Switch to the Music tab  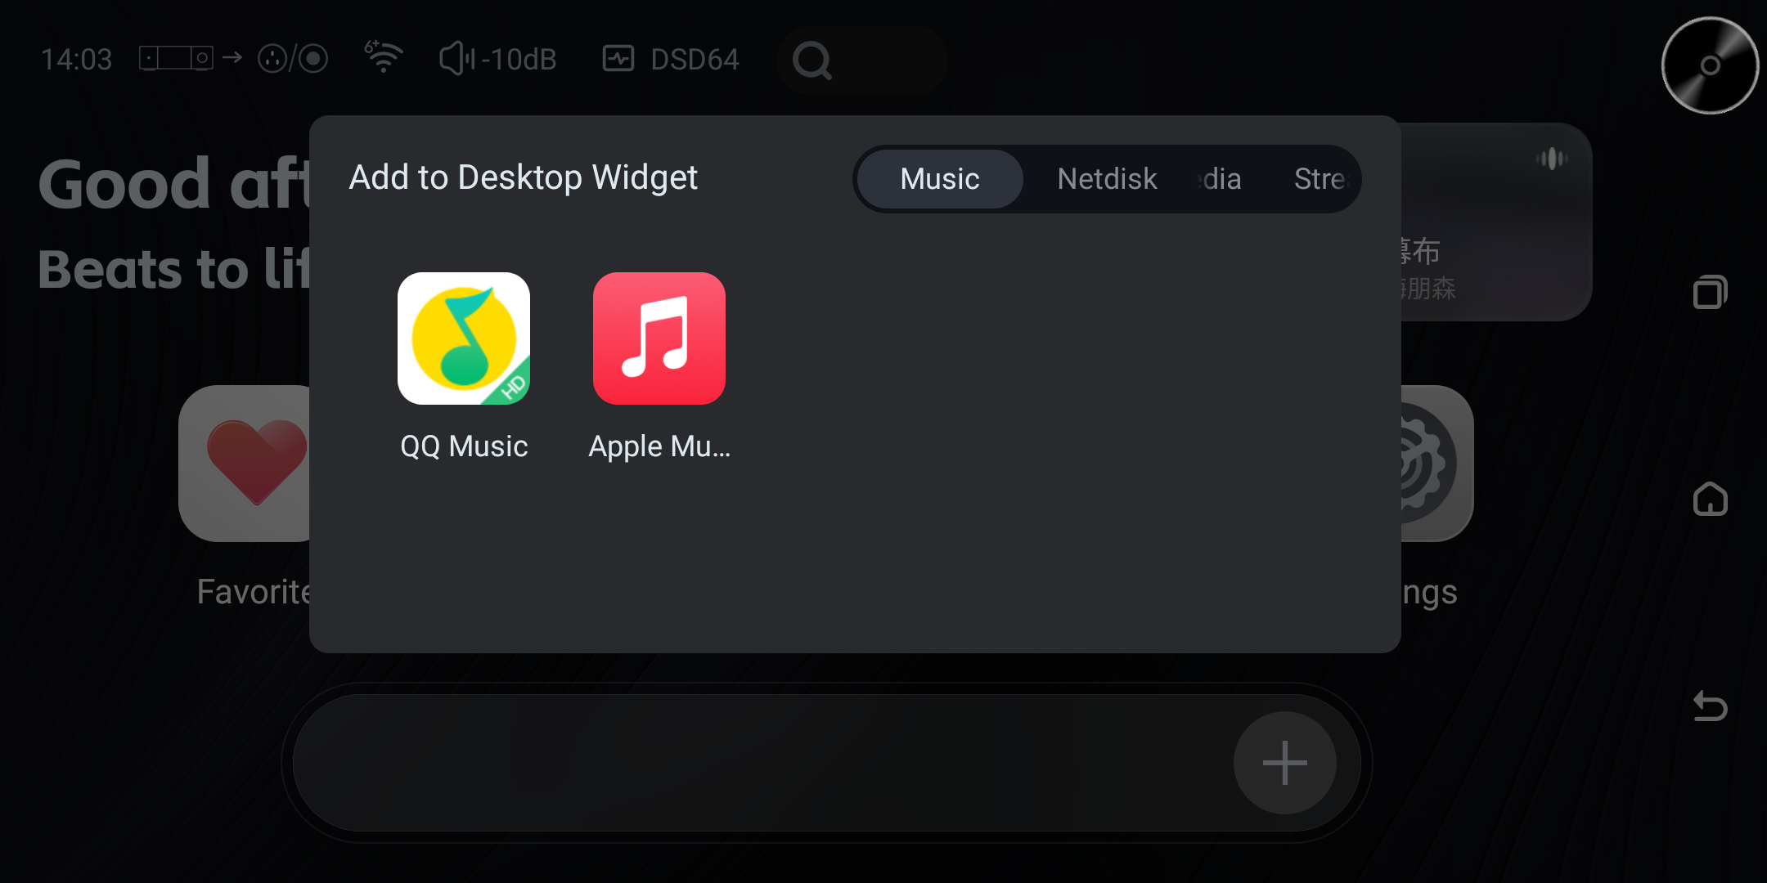[x=940, y=179]
